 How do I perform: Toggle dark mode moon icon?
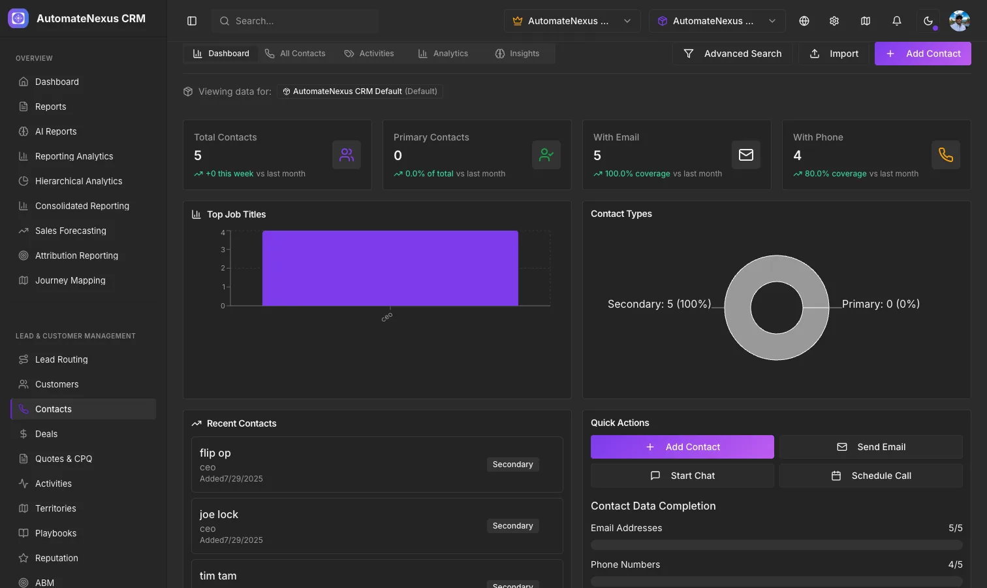(928, 21)
